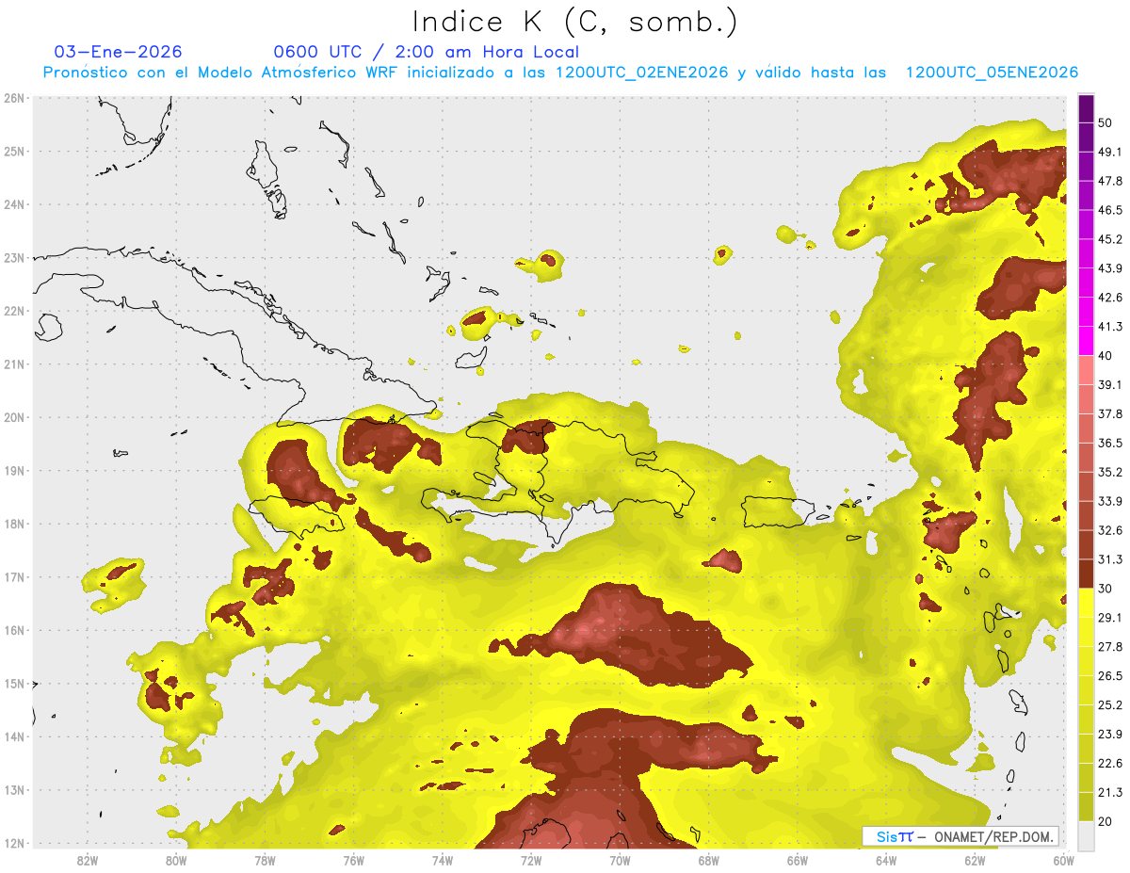Screen dimensions: 1130x873
Task: Click the dark brown colorbar segment between 30 and 31.3
Action: coord(1086,574)
